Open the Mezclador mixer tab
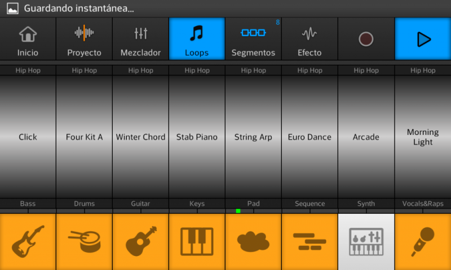 point(140,39)
